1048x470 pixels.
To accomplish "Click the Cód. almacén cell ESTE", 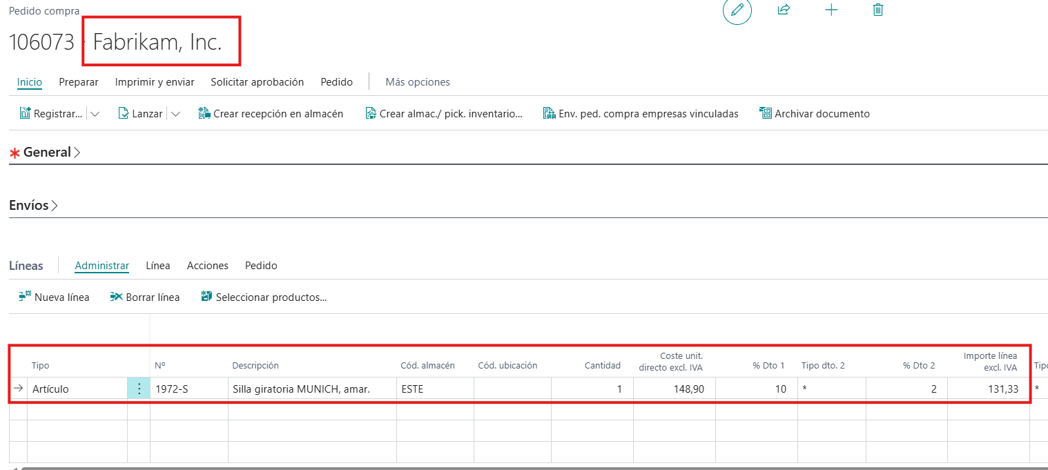I will (435, 389).
